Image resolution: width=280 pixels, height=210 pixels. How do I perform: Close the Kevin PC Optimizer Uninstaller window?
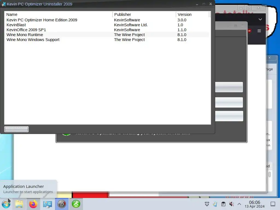[x=211, y=4]
